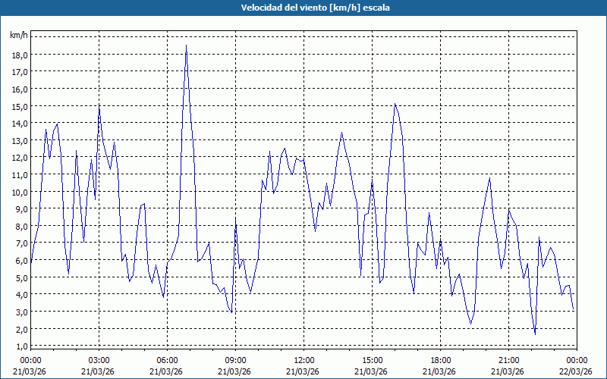
Task: Select the 06:00 time label
Action: coord(167,360)
